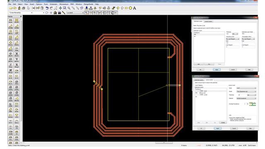265x149 pixels.
Task: Click the download arrow toolbar icon
Action: 87,8
